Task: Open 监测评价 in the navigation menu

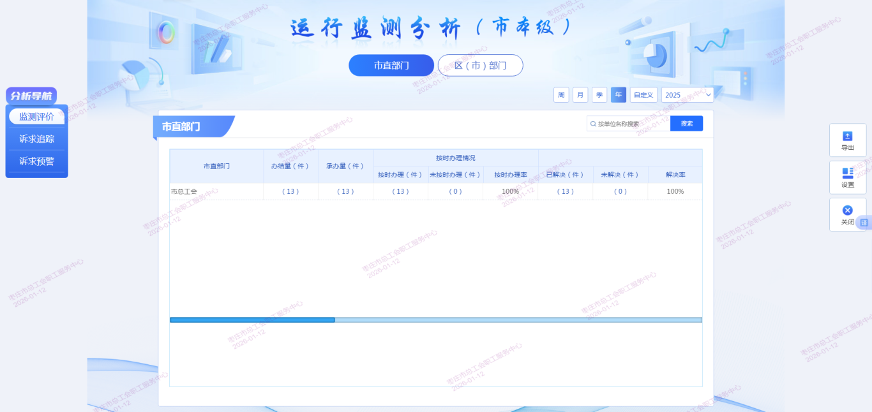Action: tap(36, 117)
